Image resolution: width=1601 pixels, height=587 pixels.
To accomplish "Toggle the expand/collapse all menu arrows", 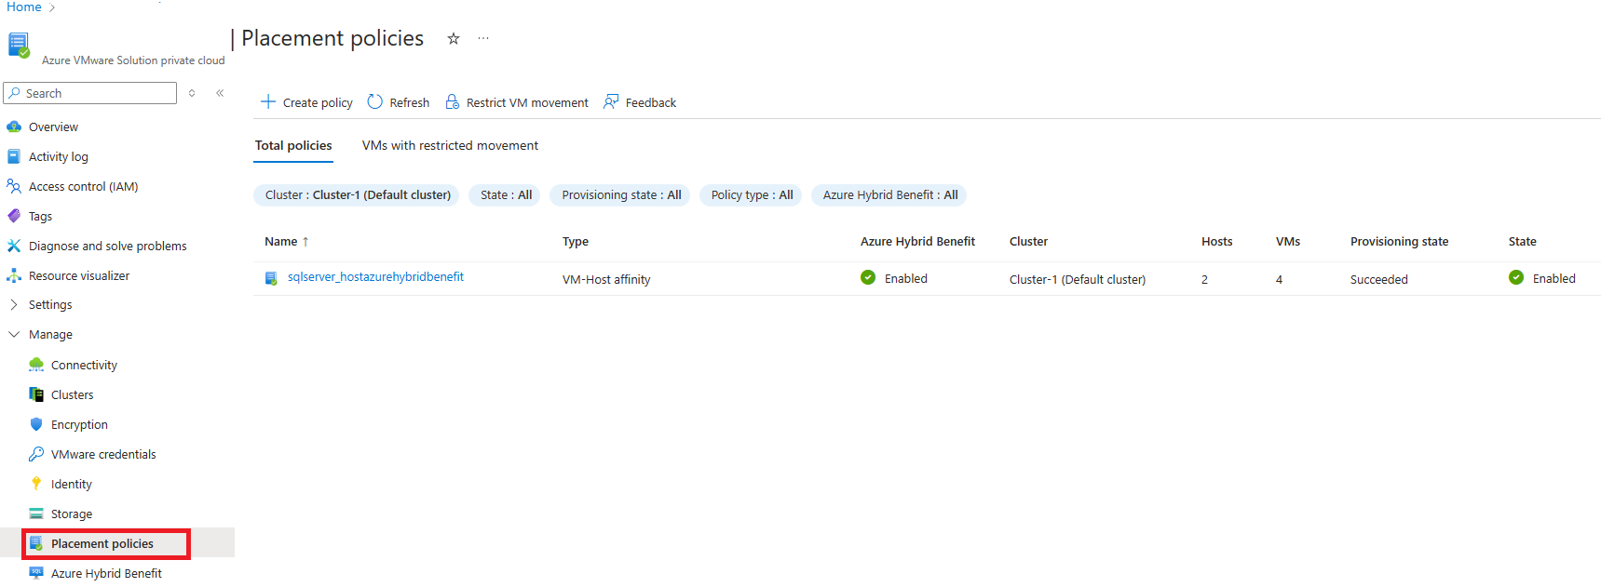I will point(192,93).
